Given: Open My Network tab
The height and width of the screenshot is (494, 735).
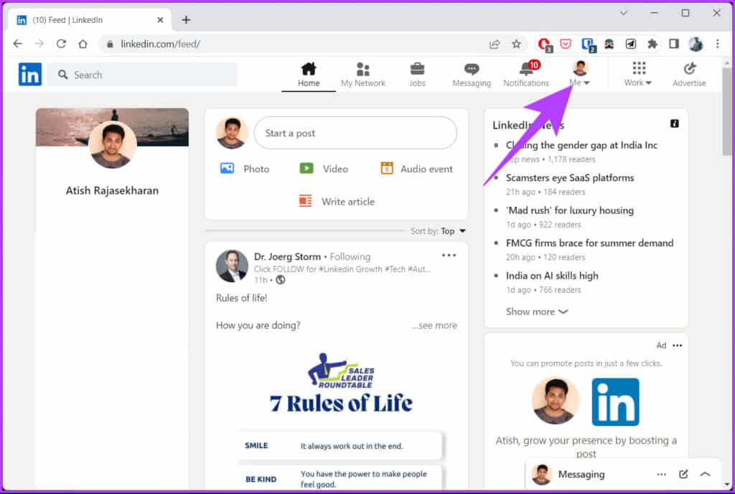Looking at the screenshot, I should [362, 75].
